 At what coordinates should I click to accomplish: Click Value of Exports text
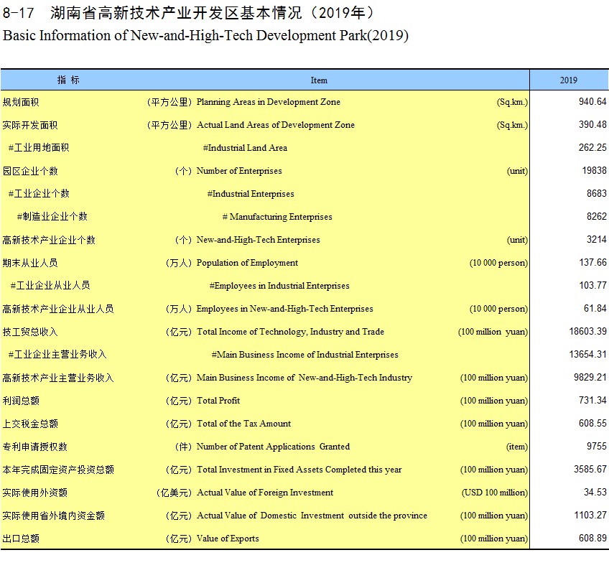[x=228, y=539]
